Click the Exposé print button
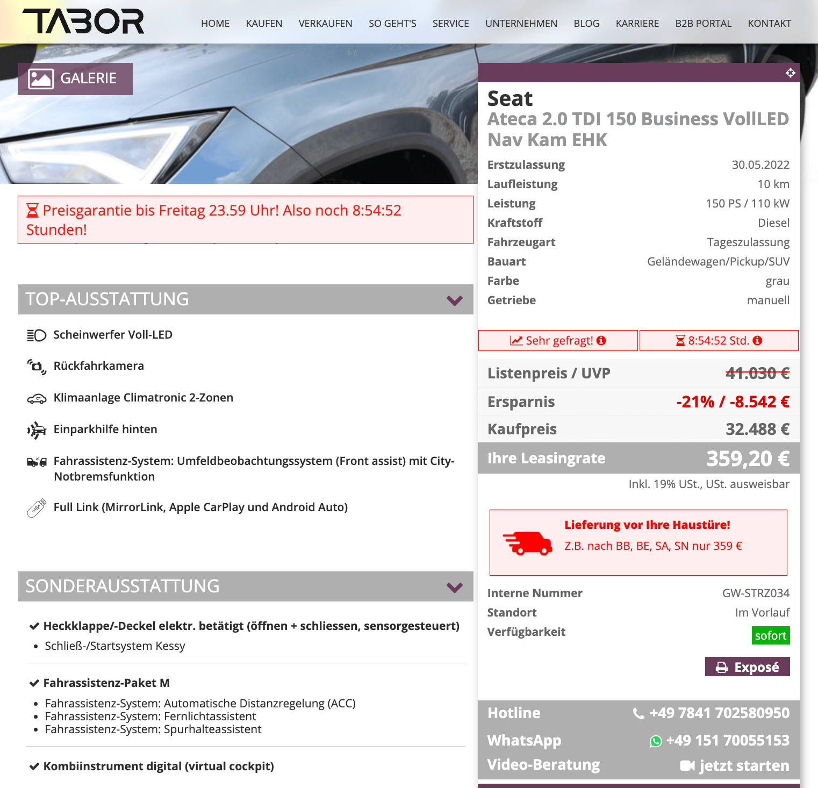The width and height of the screenshot is (818, 788). (748, 667)
